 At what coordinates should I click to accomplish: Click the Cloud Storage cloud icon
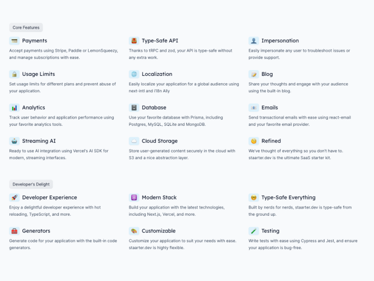134,141
